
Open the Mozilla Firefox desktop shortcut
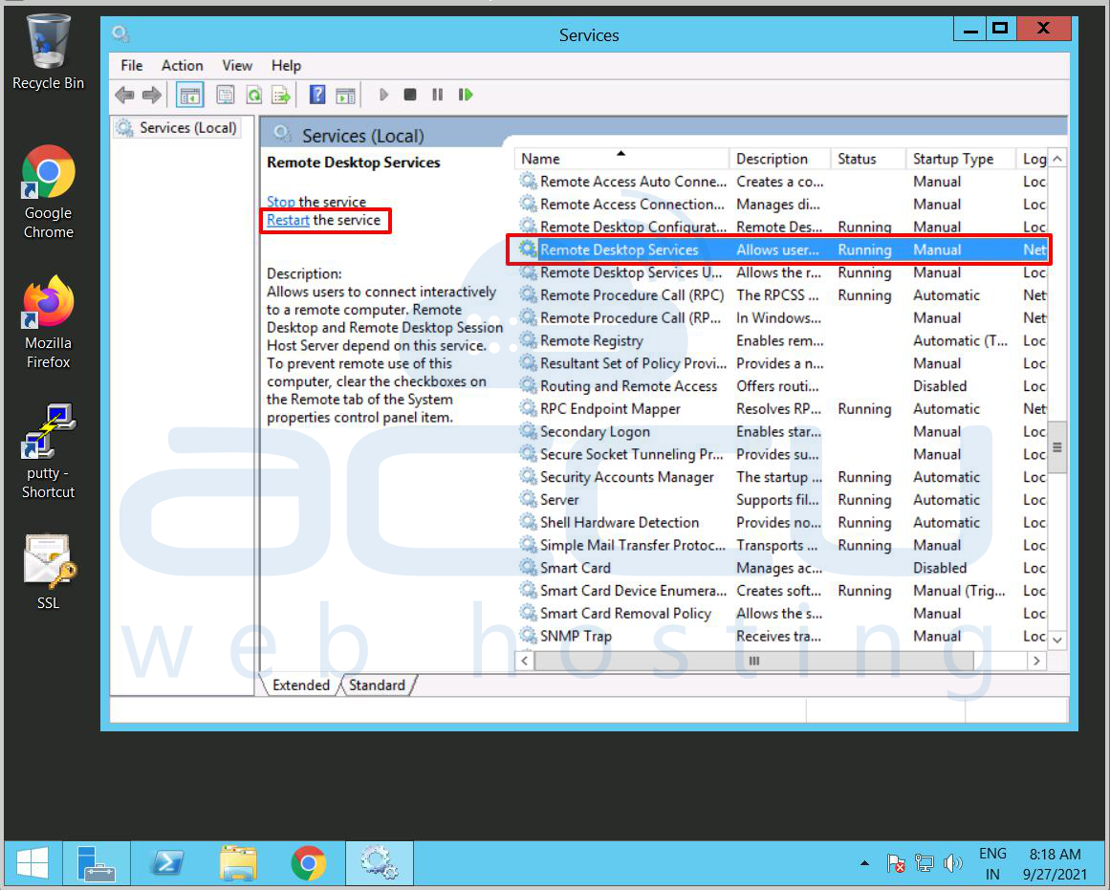tap(48, 322)
